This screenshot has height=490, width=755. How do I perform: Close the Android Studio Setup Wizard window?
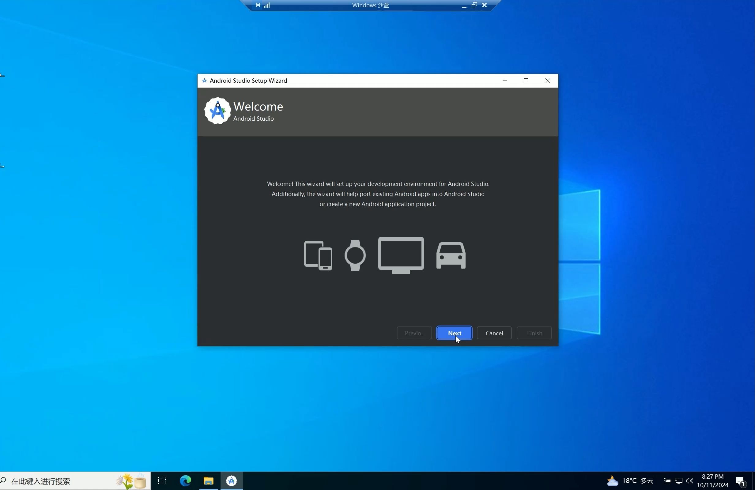tap(548, 81)
